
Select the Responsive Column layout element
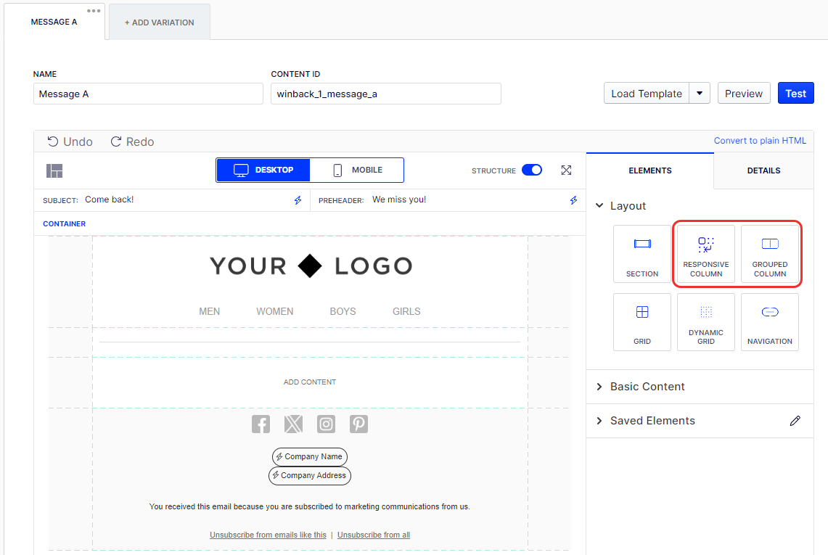(x=705, y=253)
